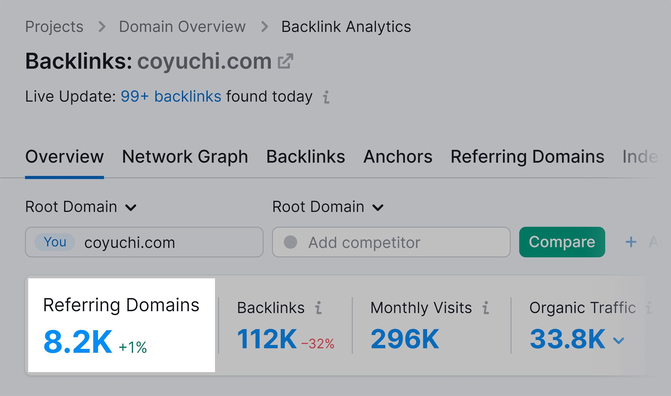Screen dimensions: 671x396
Task: Click the plus icon to add another competitor
Action: pos(631,242)
